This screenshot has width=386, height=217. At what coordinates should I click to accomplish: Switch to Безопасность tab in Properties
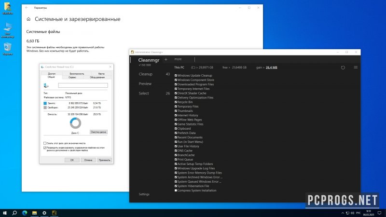click(77, 74)
